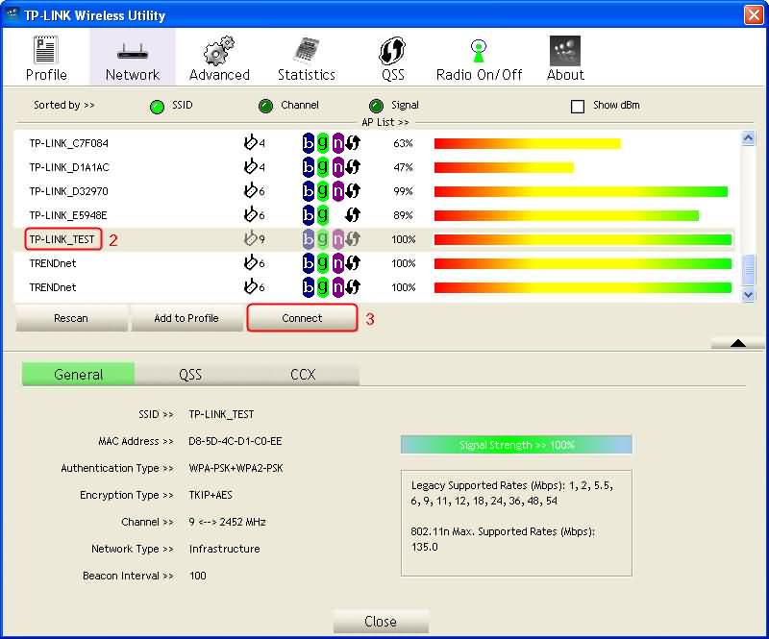Image resolution: width=769 pixels, height=639 pixels.
Task: Click the TKIP+AES encryption value
Action: (x=211, y=495)
